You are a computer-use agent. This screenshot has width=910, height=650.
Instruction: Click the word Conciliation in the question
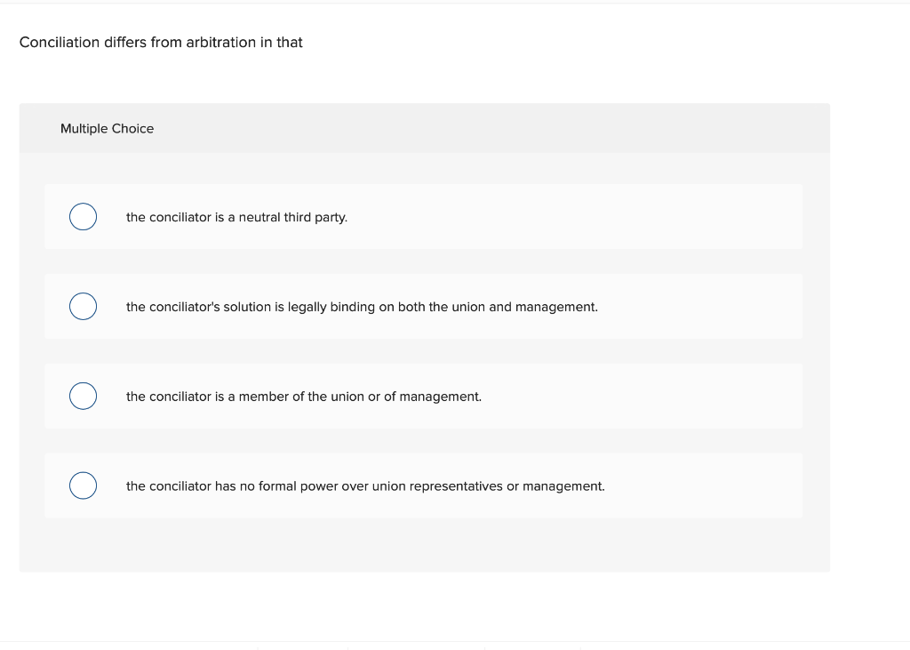54,42
